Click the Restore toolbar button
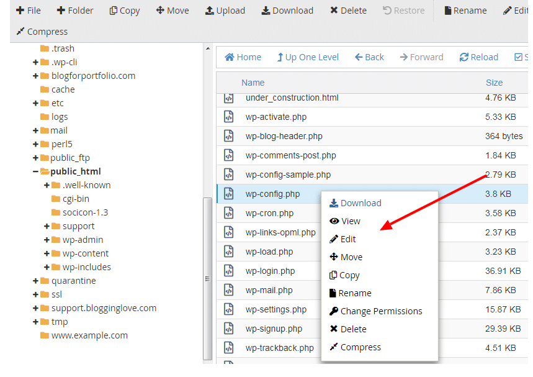 tap(404, 11)
